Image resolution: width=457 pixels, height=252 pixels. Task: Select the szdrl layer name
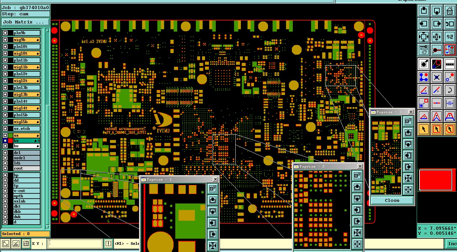(x=27, y=158)
